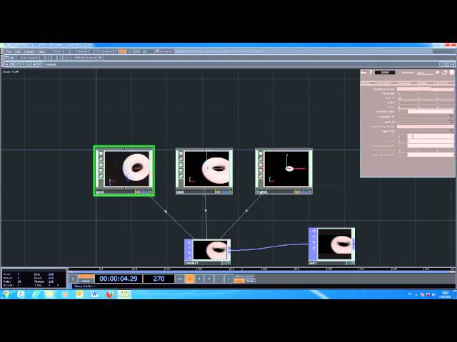This screenshot has width=457, height=342.
Task: Toggle the yellow flag on cam1 node
Action: point(217,192)
